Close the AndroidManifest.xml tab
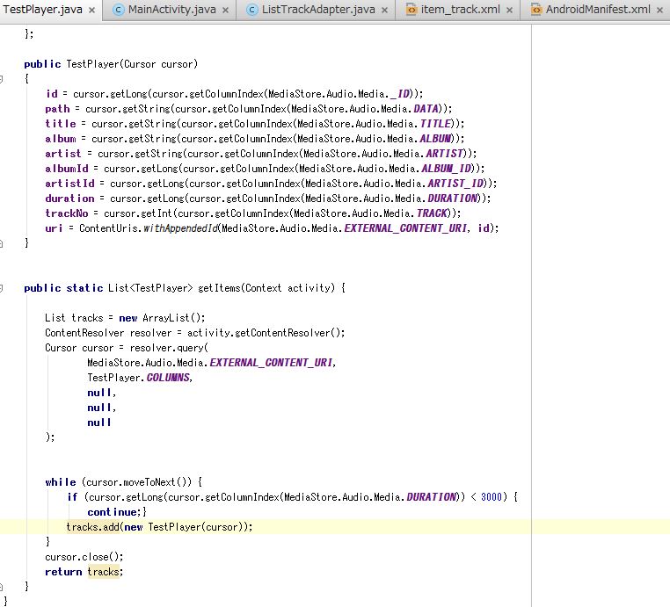The image size is (670, 607). [659, 11]
